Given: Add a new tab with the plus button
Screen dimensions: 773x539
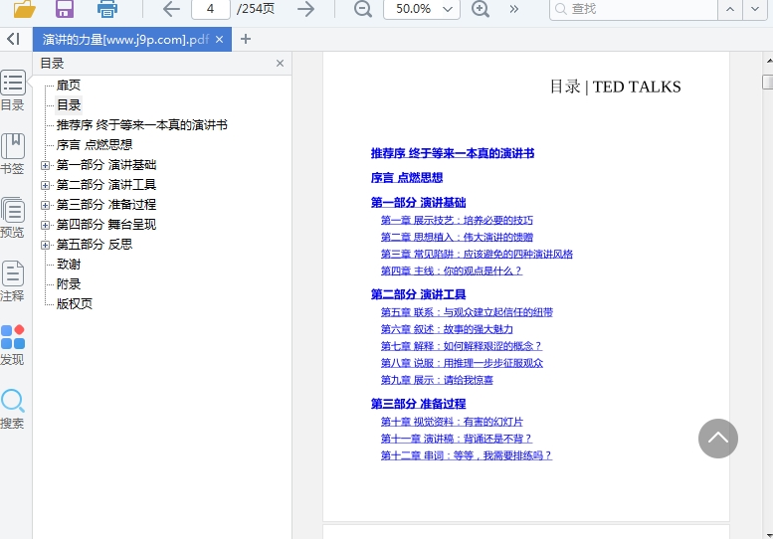Looking at the screenshot, I should pyautogui.click(x=246, y=39).
